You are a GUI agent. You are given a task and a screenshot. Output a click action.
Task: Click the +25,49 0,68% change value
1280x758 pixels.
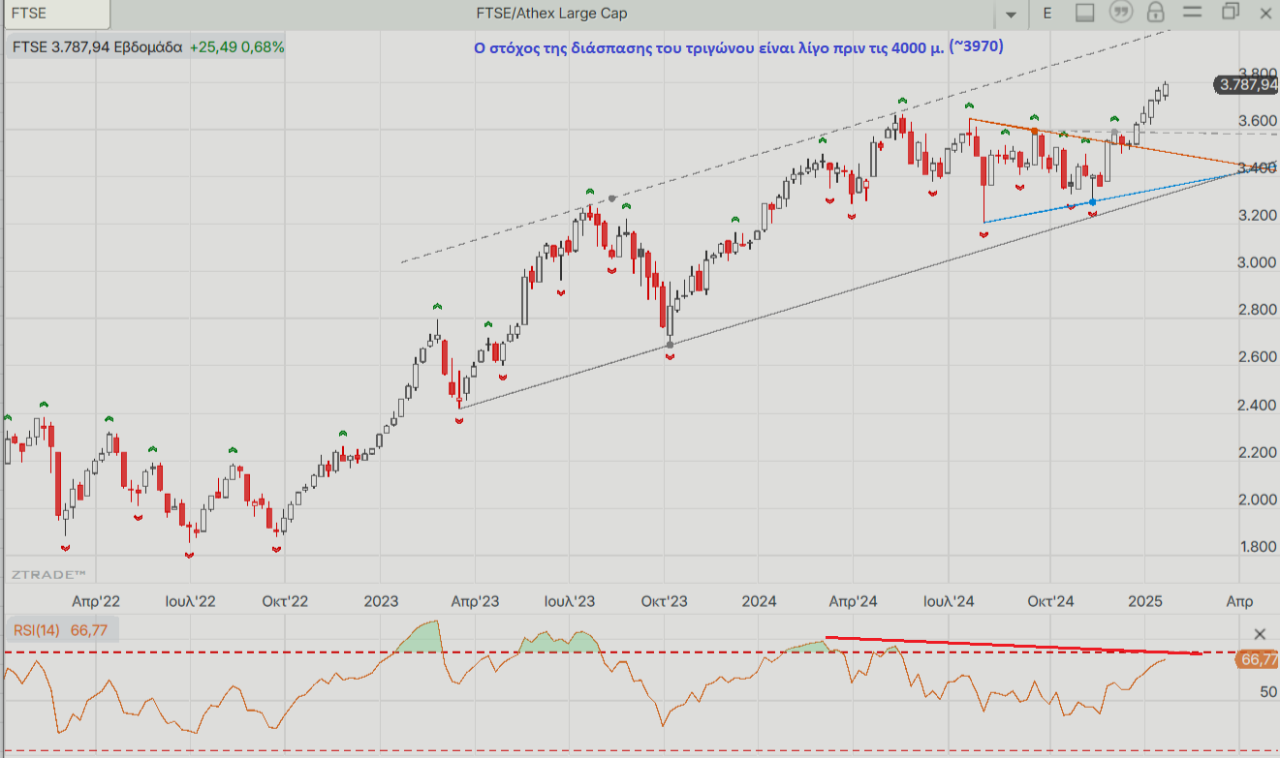[237, 46]
